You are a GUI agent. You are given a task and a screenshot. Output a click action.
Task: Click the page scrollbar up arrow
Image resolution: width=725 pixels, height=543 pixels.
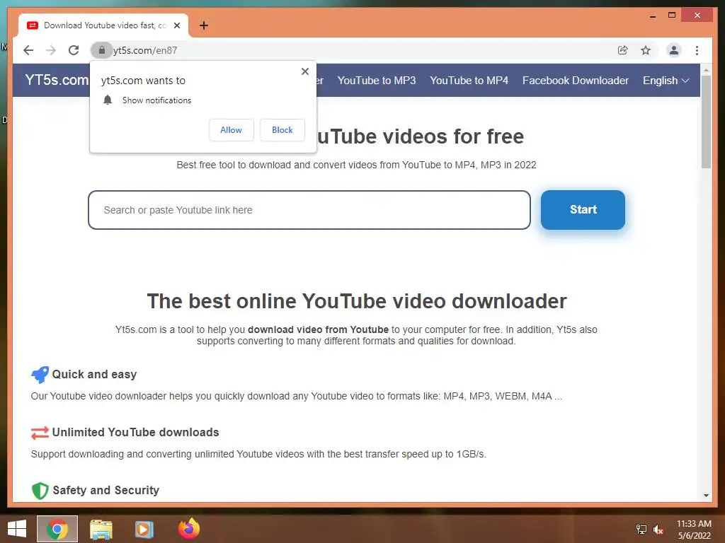(x=706, y=70)
